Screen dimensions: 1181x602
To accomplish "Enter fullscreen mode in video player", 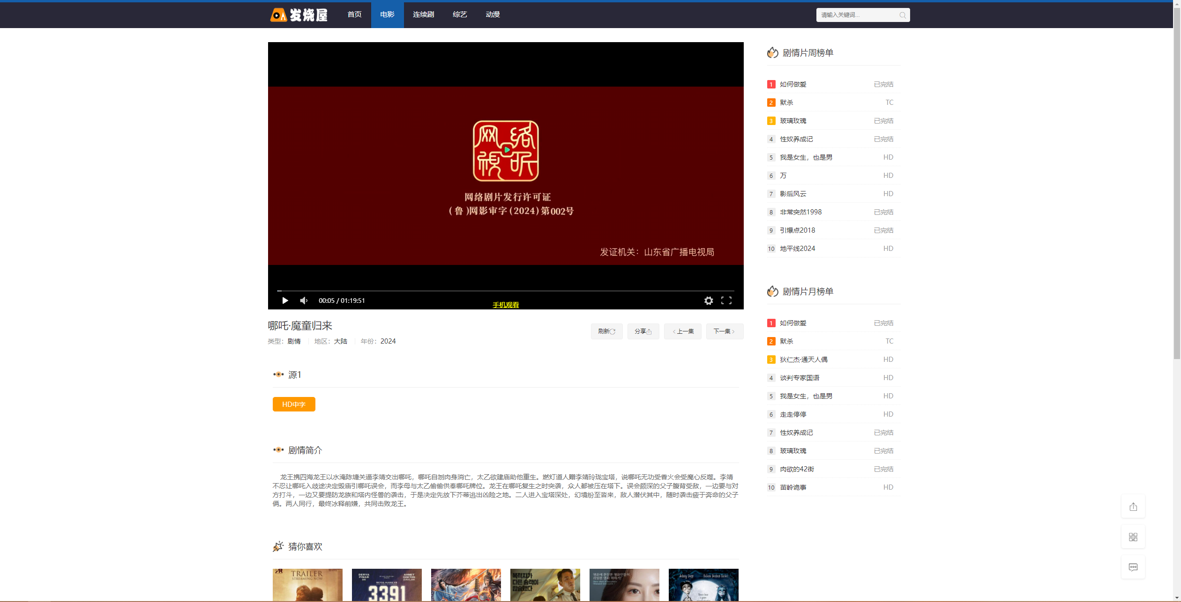I will tap(726, 301).
